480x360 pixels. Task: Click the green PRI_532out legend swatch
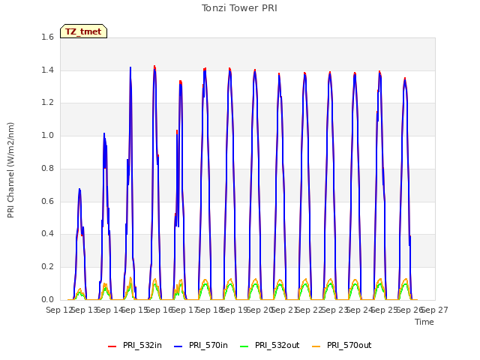click(244, 346)
